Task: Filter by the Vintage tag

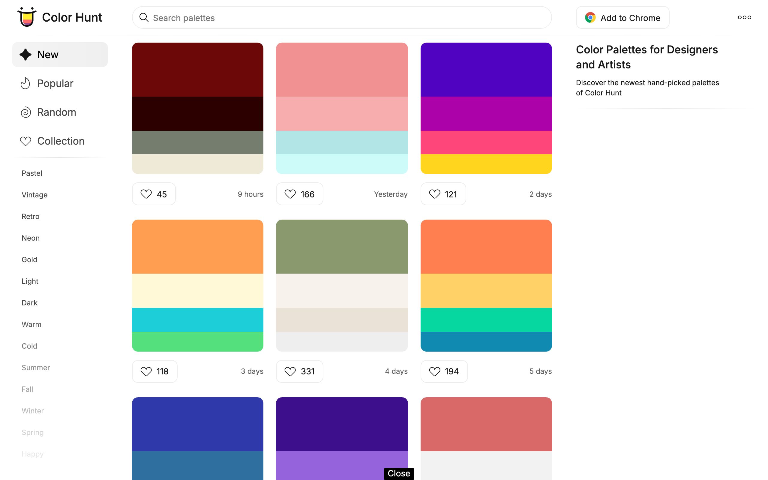Action: click(x=34, y=195)
